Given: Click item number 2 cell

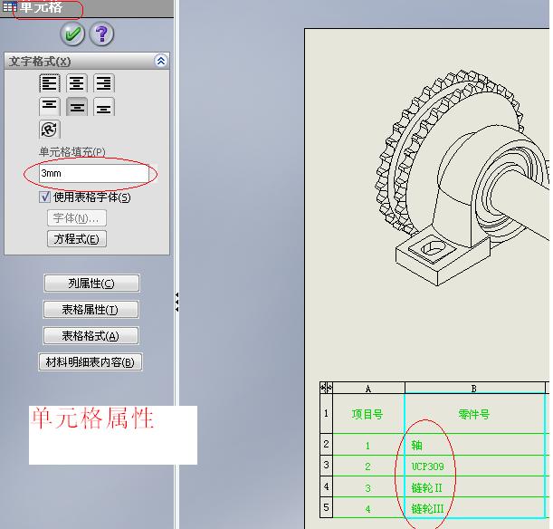Looking at the screenshot, I should [368, 466].
